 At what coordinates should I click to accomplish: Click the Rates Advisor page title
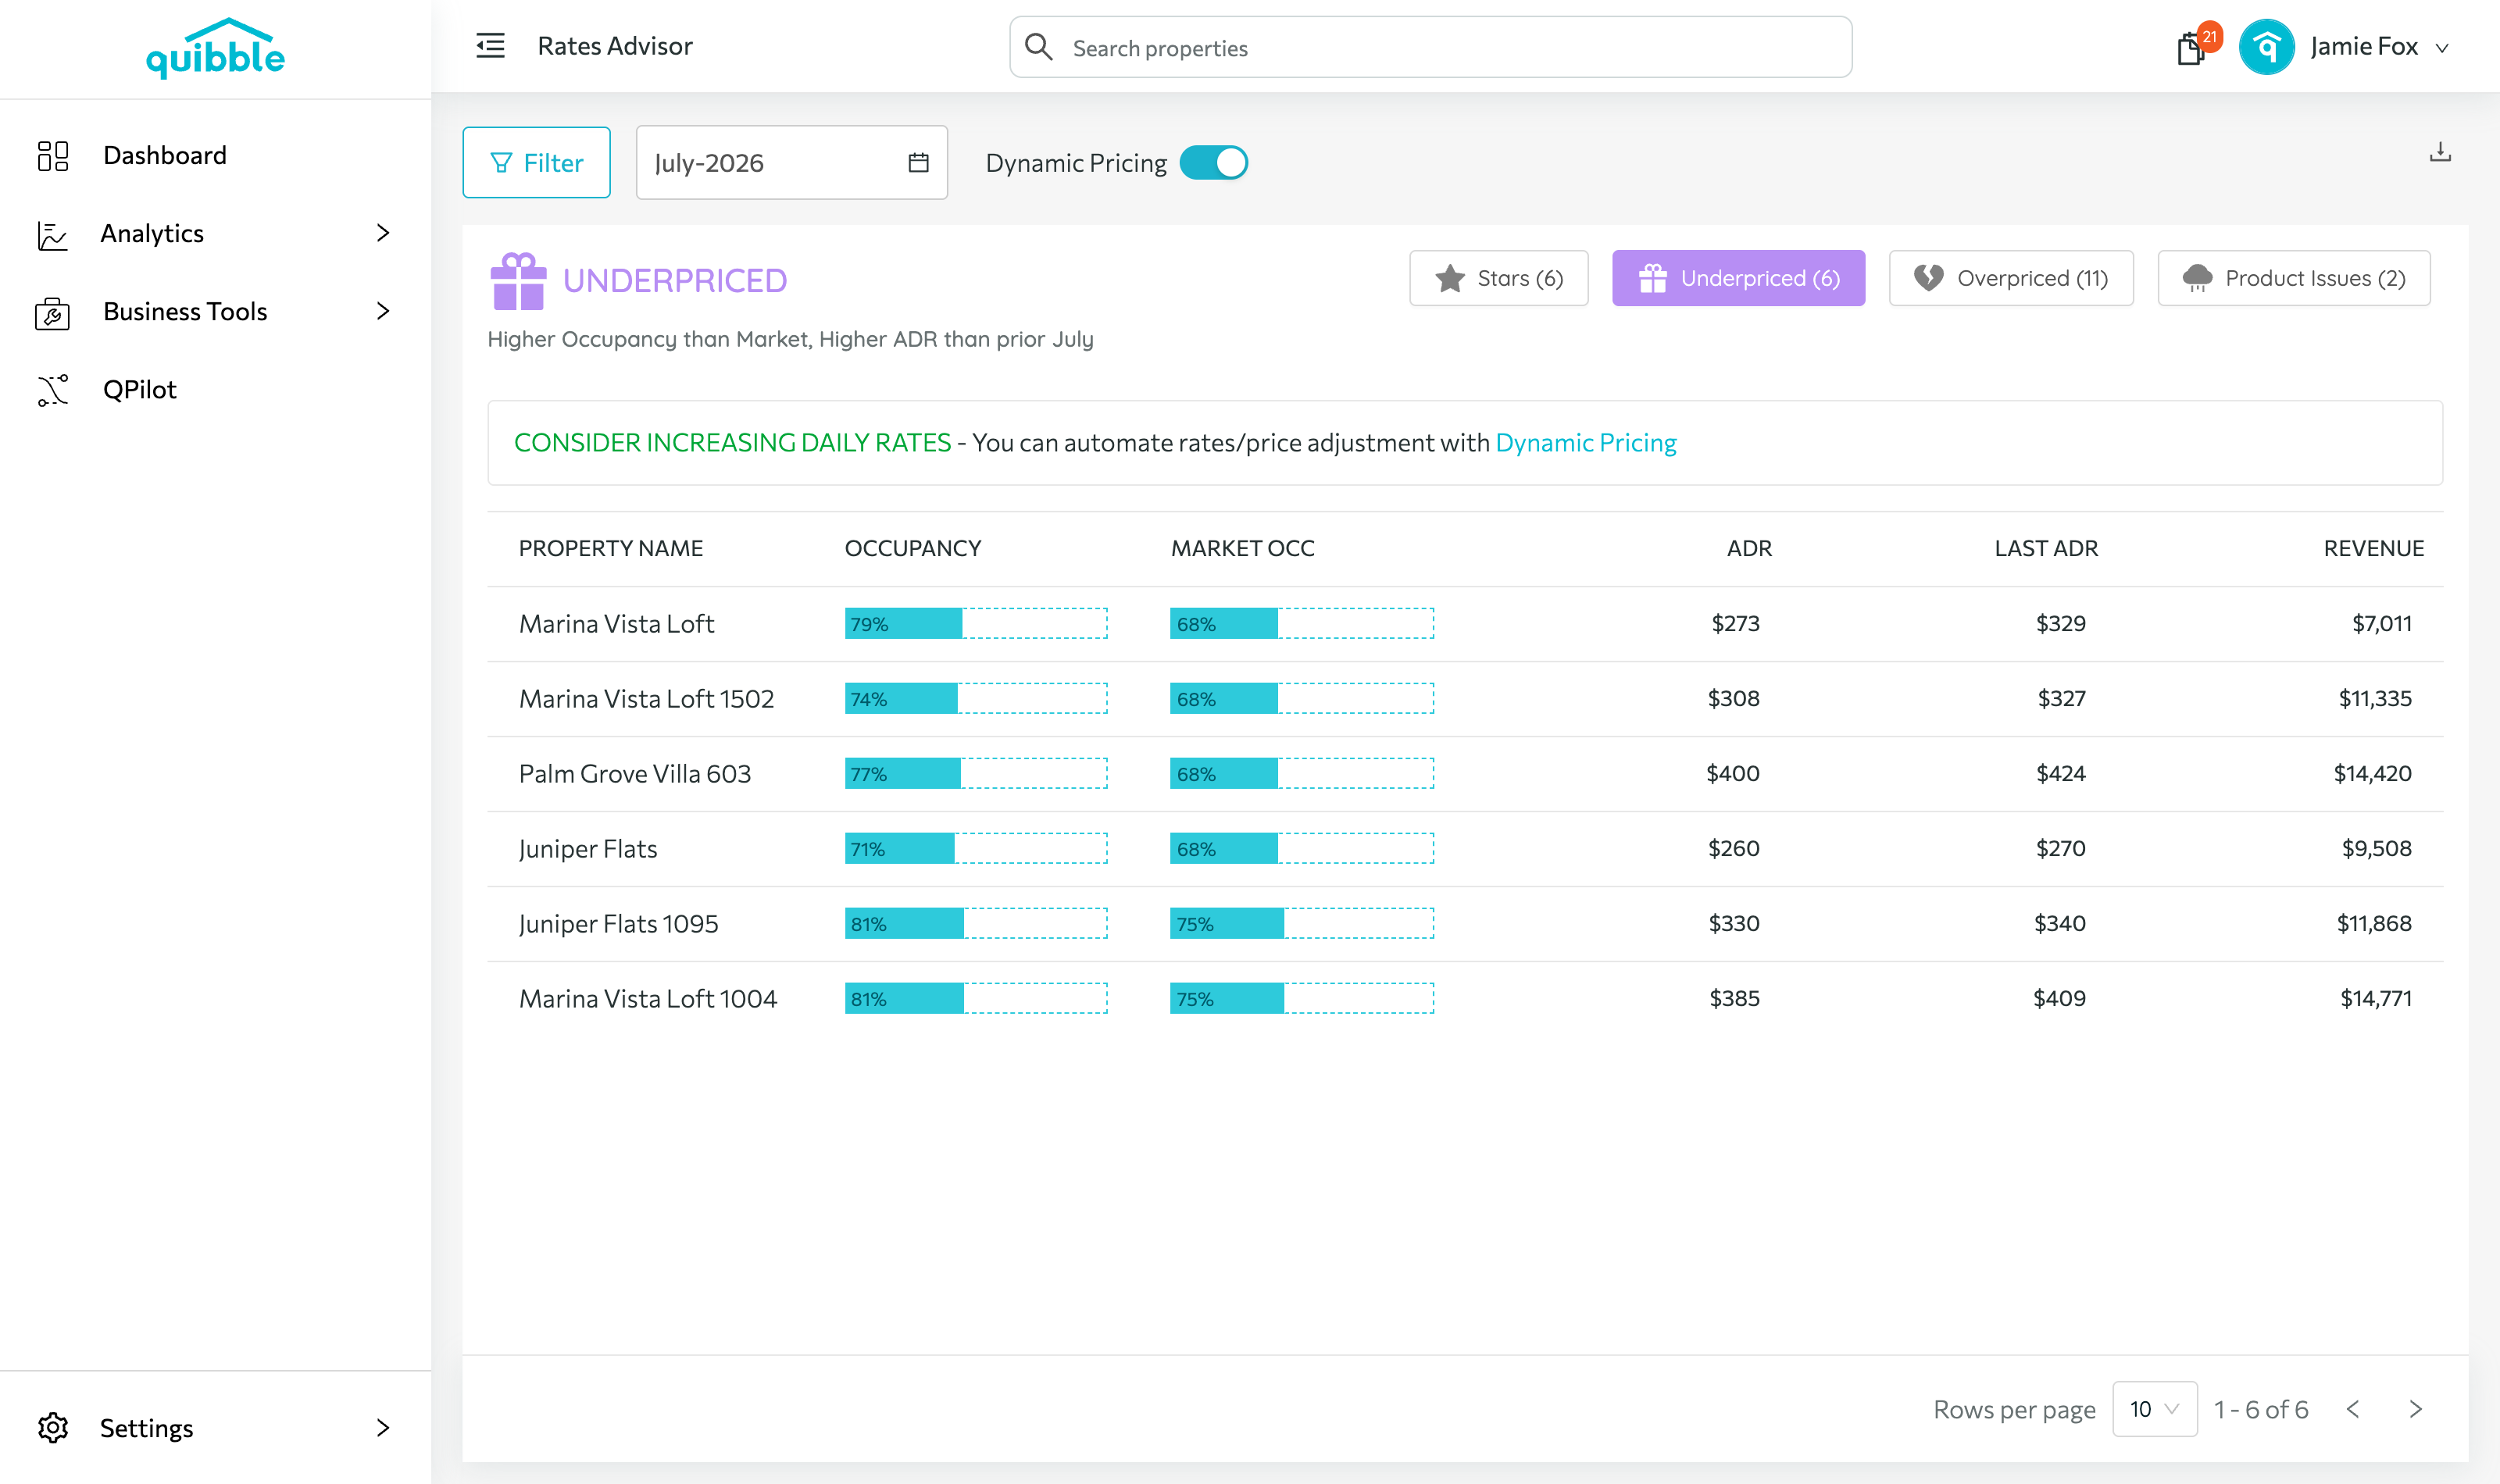(614, 47)
